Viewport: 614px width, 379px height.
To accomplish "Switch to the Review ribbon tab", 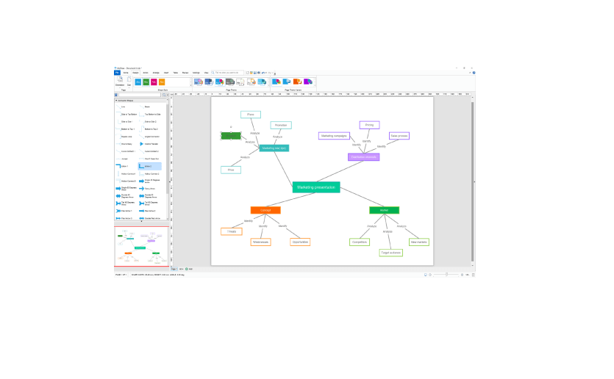I will point(185,73).
